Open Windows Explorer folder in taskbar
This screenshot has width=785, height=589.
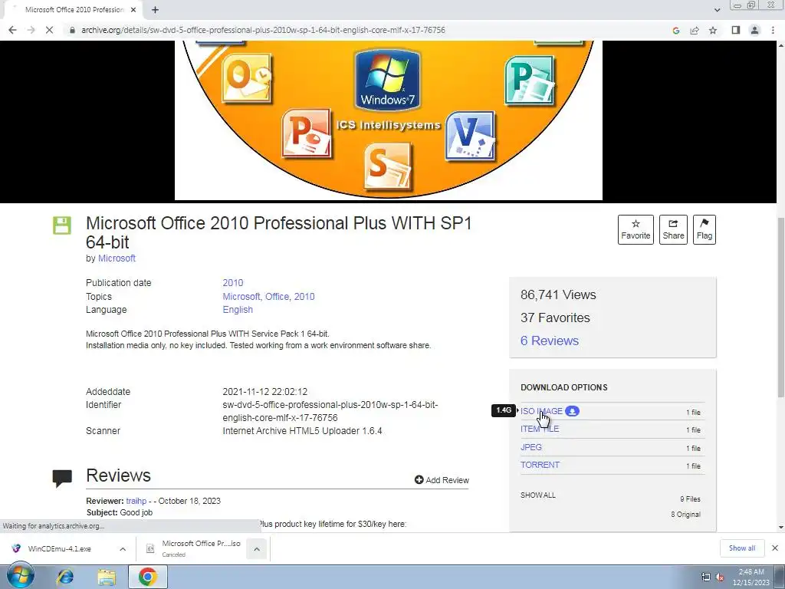tap(106, 577)
